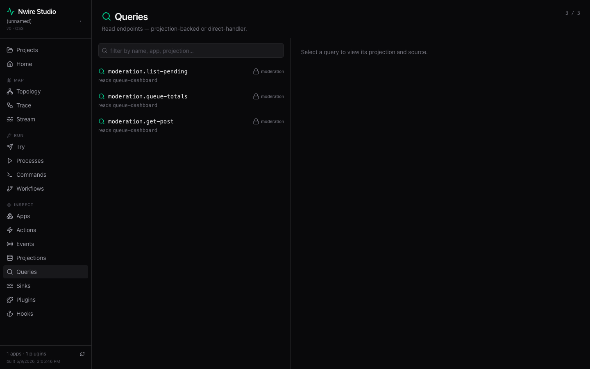This screenshot has height=369, width=590.
Task: Open the Workflows page
Action: tap(45, 189)
